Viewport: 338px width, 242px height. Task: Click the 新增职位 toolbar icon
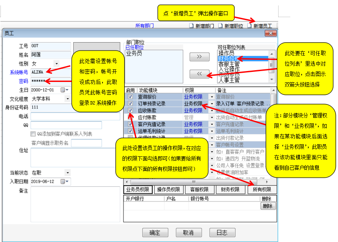click(220, 26)
